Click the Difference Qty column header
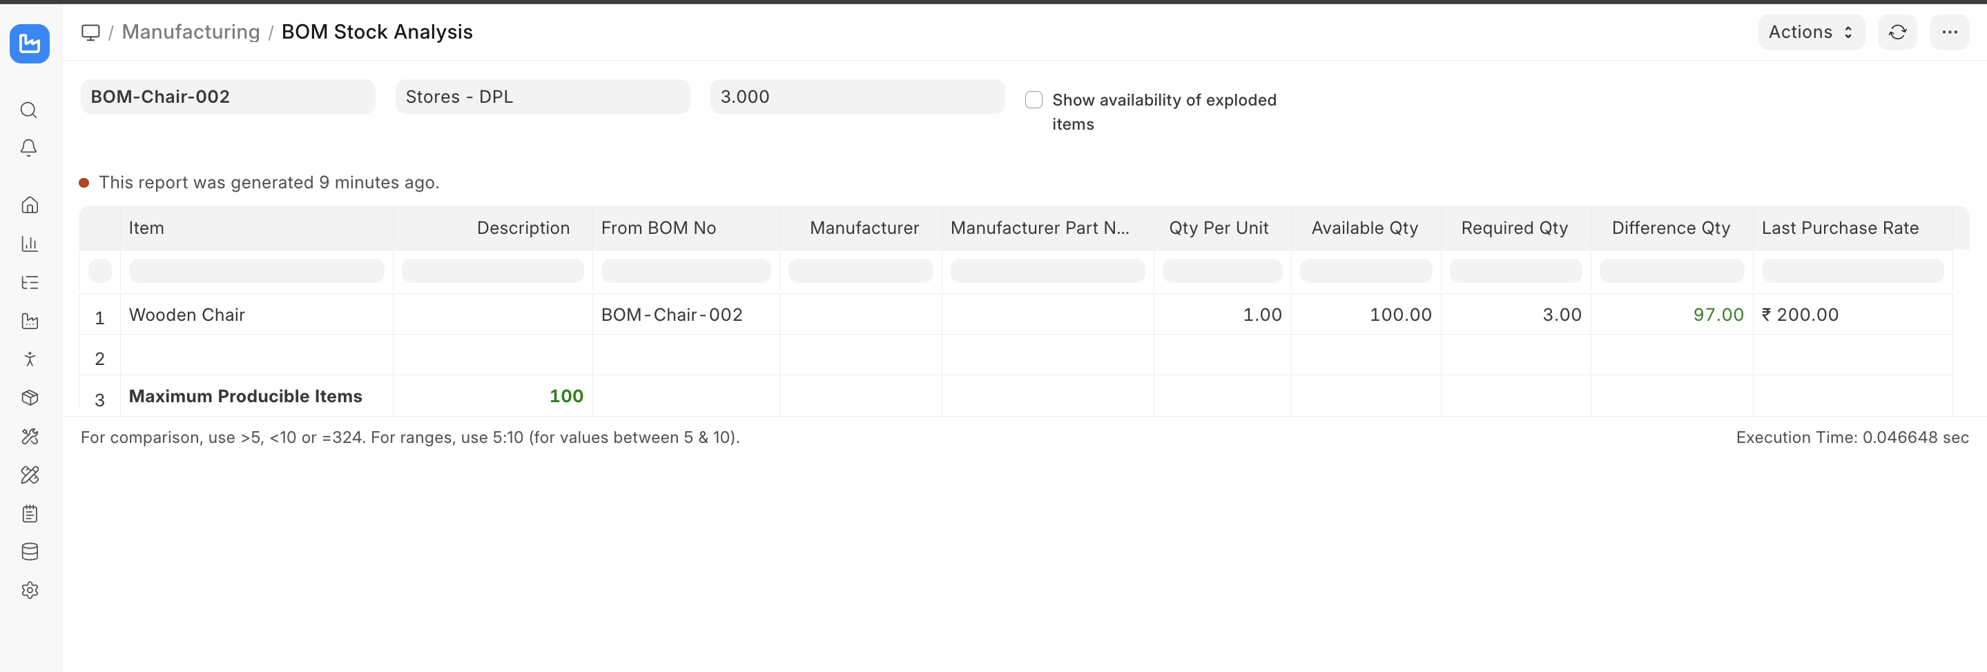This screenshot has height=672, width=1987. click(1670, 228)
